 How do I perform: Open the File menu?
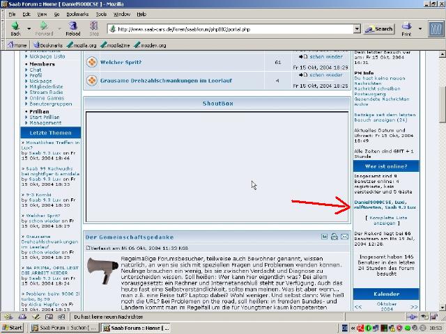click(x=12, y=14)
